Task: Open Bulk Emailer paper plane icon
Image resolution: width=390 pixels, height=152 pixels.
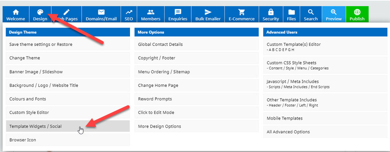Action: (x=208, y=12)
